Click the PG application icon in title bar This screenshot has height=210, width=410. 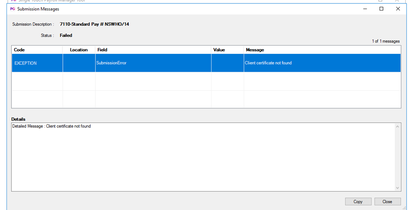coord(12,9)
